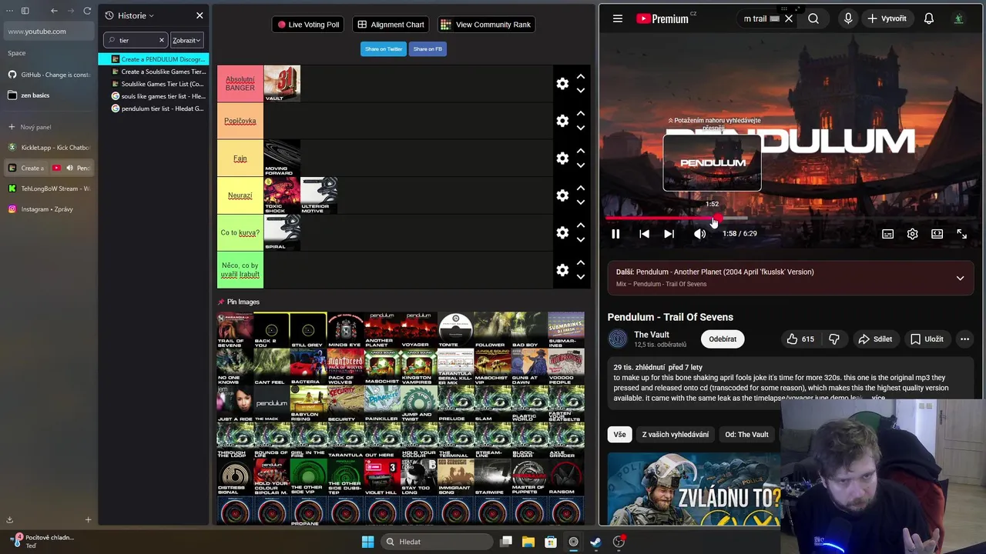Reload the page in browser toolbar
The height and width of the screenshot is (554, 986).
tap(87, 11)
